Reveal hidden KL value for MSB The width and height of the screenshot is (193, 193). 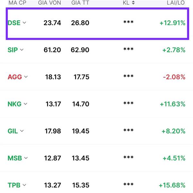[128, 157]
